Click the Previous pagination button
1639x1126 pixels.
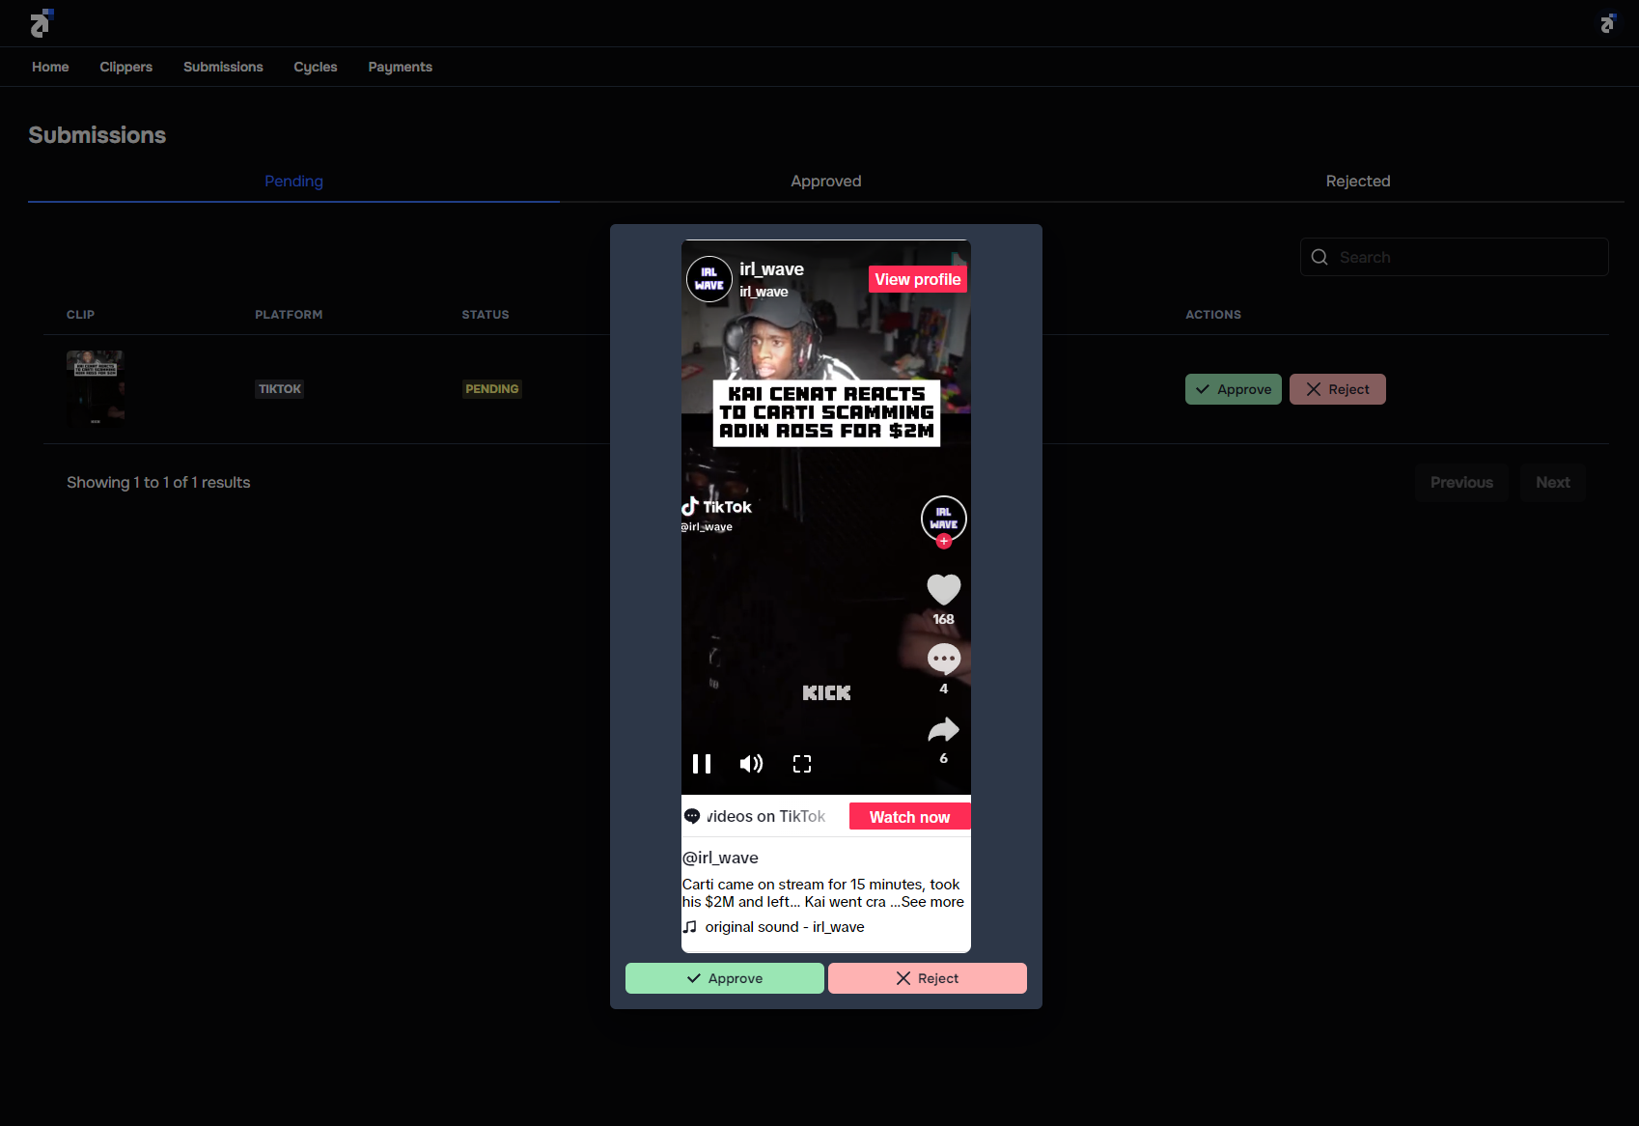(1461, 482)
